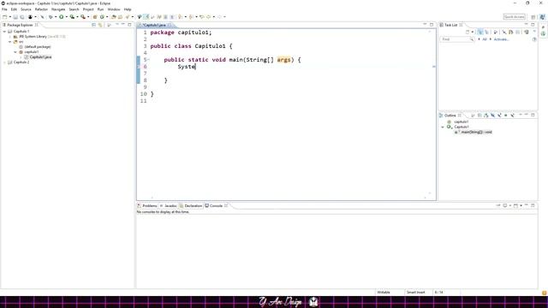The width and height of the screenshot is (548, 308).
Task: Toggle Scheduled view icon in Task List
Action: pos(486,33)
